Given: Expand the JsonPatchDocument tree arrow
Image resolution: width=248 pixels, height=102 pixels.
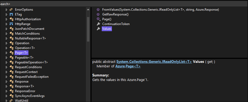Looking at the screenshot, I should pyautogui.click(x=6, y=29).
